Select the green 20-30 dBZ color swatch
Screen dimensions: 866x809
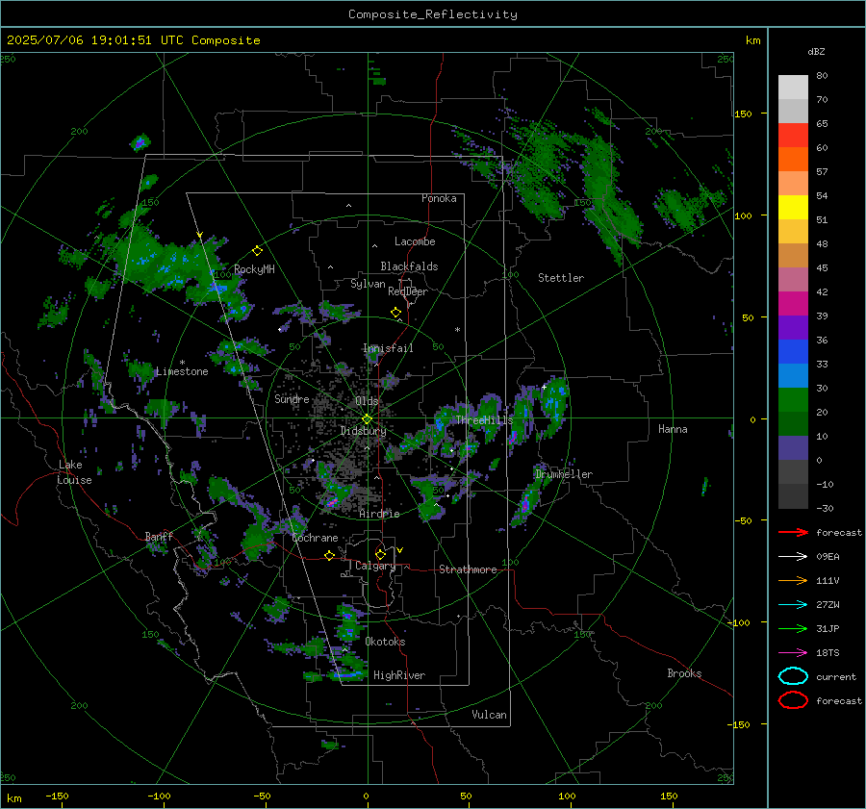pos(793,400)
